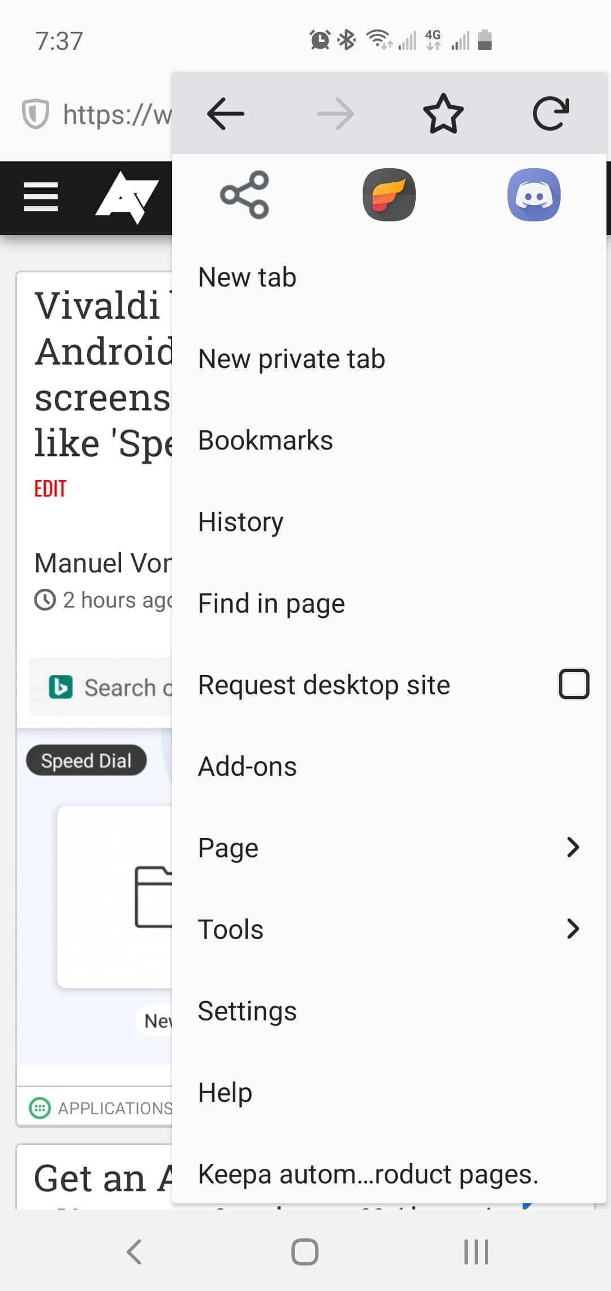This screenshot has width=611, height=1291.
Task: Tap the forward arrow in menu
Action: [335, 114]
